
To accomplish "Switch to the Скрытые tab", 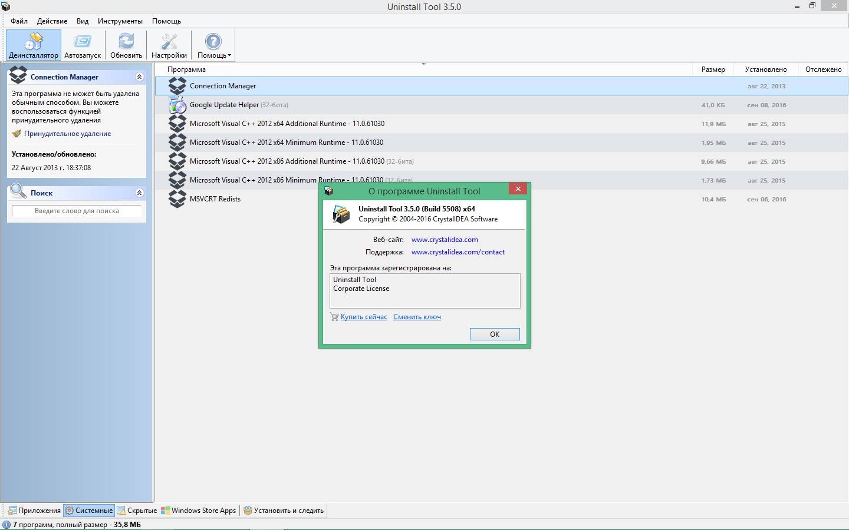I will point(137,511).
